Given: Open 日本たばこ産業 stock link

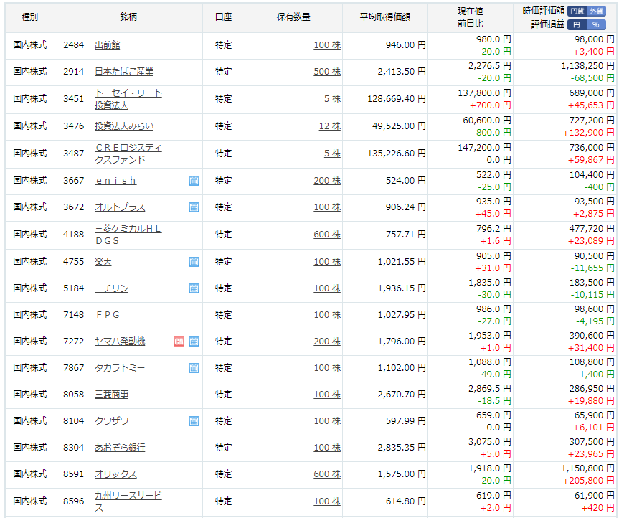Looking at the screenshot, I should 124,72.
